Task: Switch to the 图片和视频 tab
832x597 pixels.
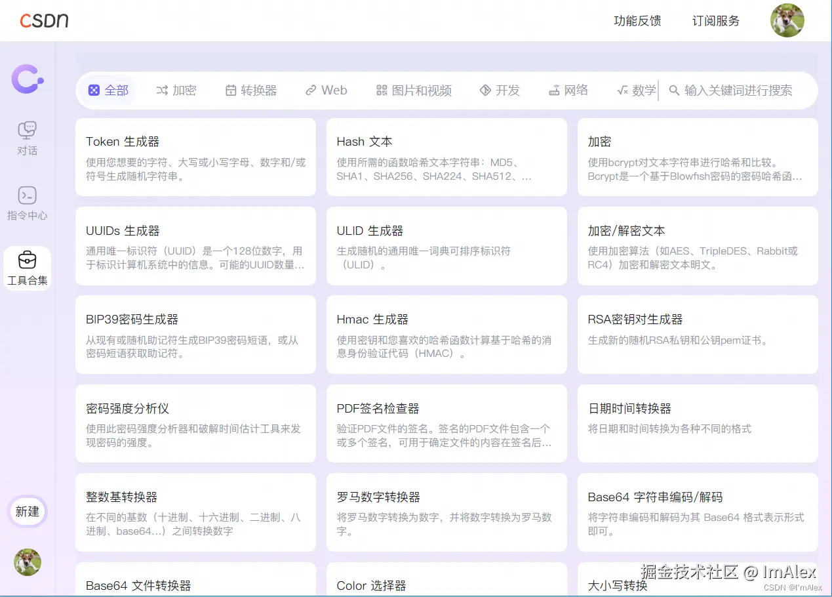Action: coord(414,91)
